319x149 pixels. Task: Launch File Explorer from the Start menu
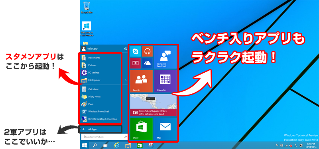[102, 80]
